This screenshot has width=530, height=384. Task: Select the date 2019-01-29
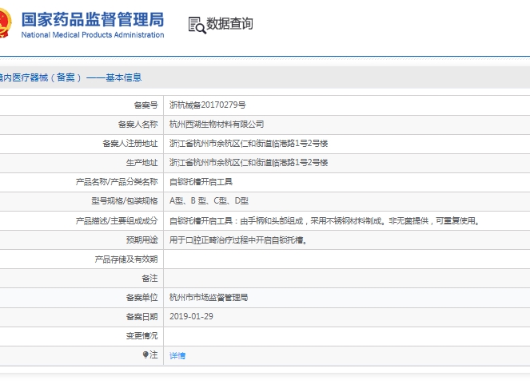click(191, 316)
